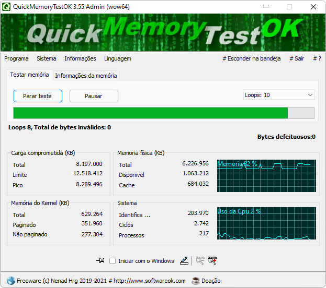The image size is (326, 288).
Task: Click the pushpin always-on-top icon
Action: (100, 260)
